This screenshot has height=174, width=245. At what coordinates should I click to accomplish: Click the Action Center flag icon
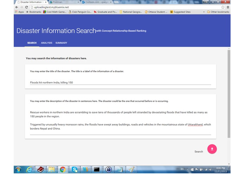pyautogui.click(x=197, y=170)
